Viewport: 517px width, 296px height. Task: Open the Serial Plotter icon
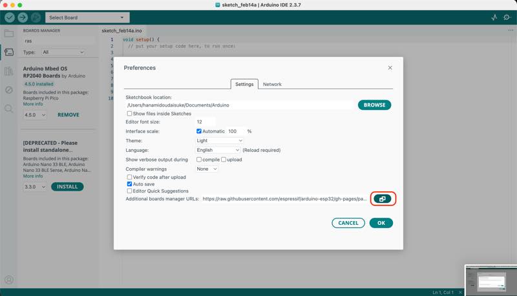494,17
